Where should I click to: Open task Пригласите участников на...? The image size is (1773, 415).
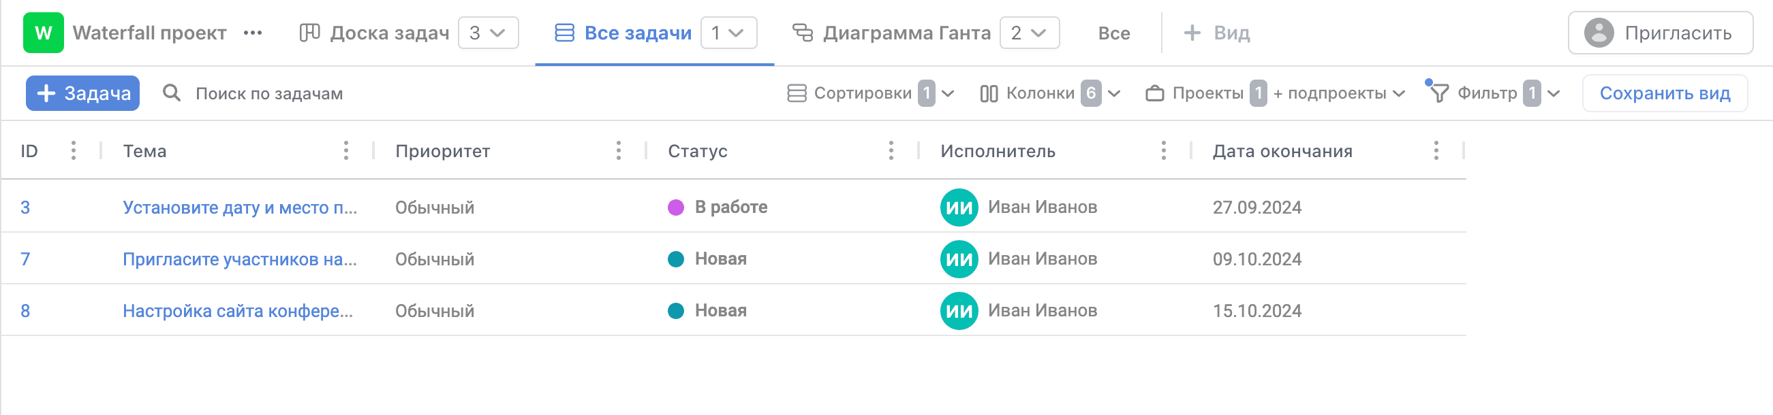pos(240,259)
